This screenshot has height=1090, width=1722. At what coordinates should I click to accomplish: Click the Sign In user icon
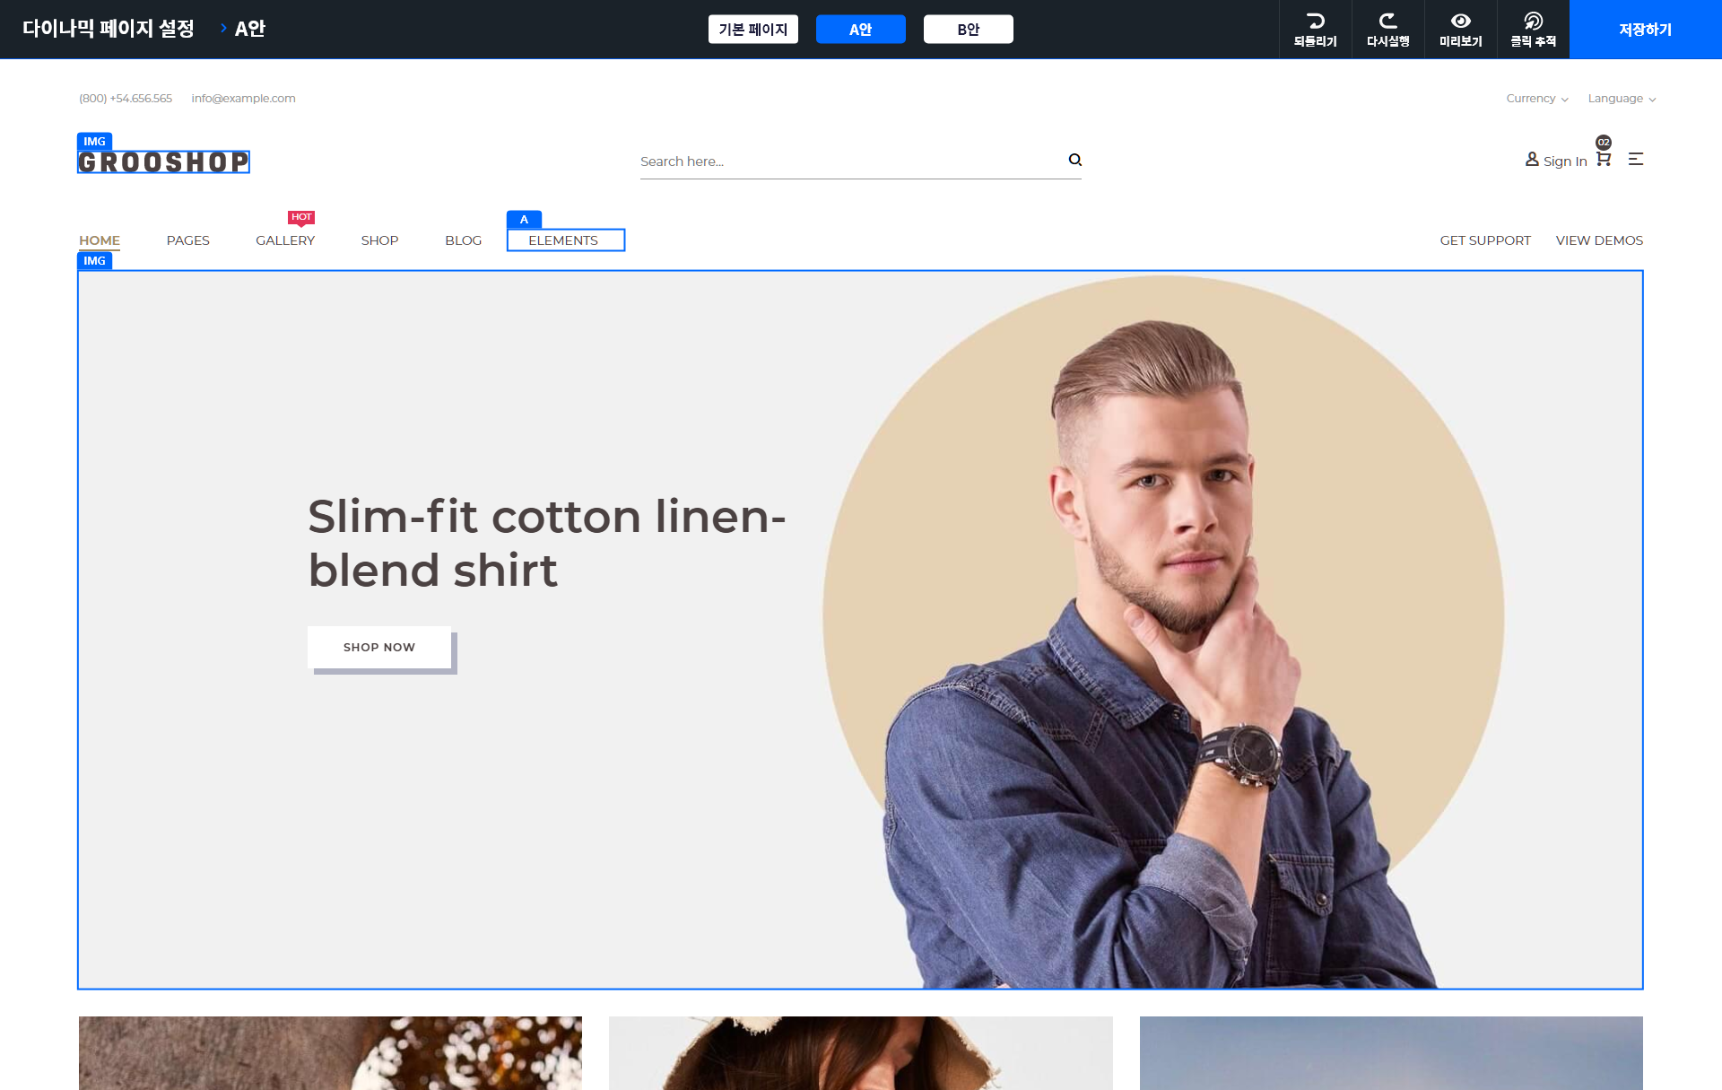(x=1532, y=159)
